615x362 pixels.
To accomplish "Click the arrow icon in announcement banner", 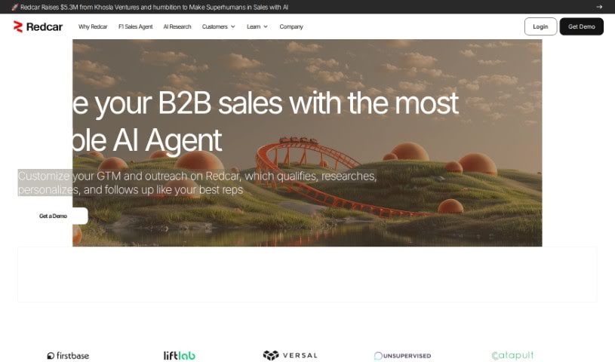I will tap(599, 7).
